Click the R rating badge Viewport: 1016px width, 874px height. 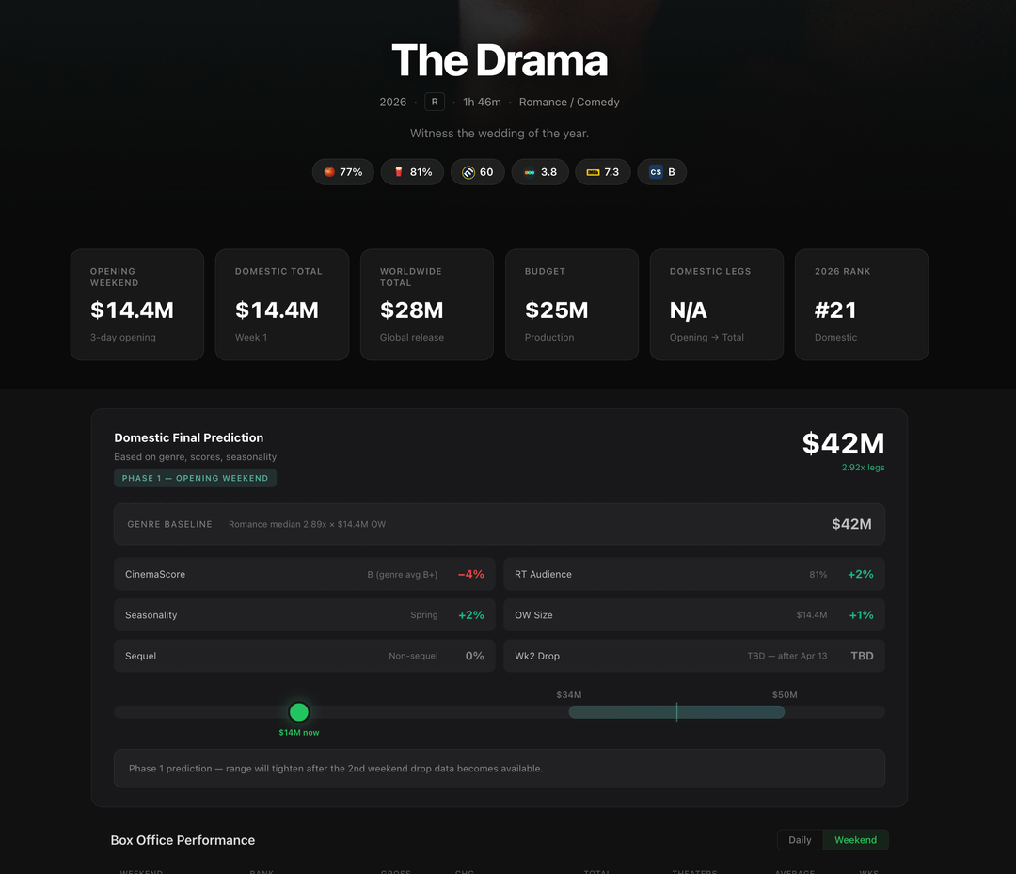click(x=435, y=102)
